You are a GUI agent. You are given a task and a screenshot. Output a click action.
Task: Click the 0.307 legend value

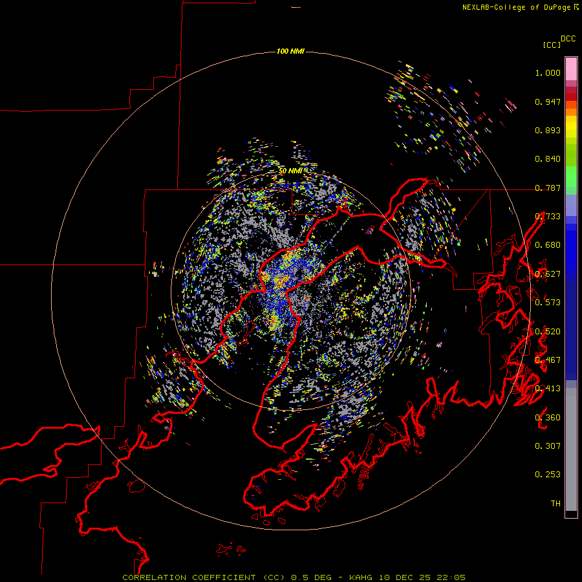(x=548, y=446)
